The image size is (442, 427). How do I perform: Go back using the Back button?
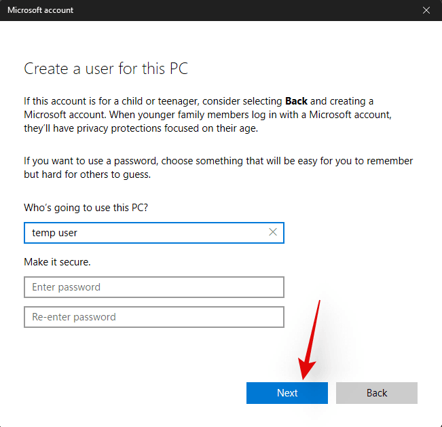[x=376, y=393]
